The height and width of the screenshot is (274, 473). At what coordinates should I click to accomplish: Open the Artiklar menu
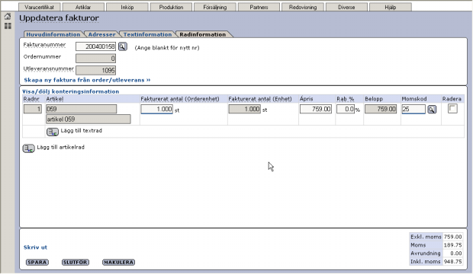83,7
